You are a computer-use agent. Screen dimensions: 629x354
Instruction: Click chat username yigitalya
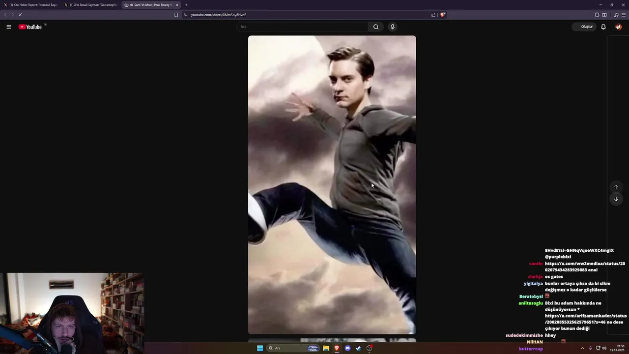[x=533, y=283]
